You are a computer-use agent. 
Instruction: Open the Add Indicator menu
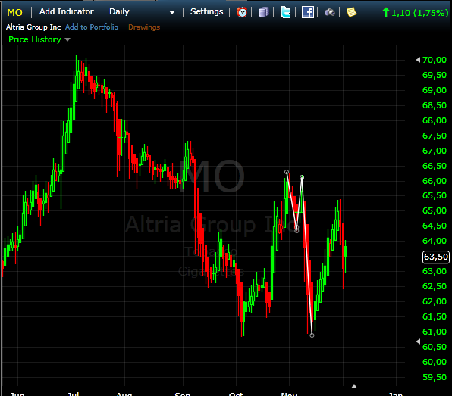(x=67, y=11)
